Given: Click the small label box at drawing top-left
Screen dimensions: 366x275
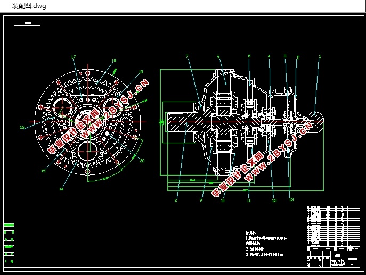Looking at the screenshot, I should pyautogui.click(x=27, y=23).
